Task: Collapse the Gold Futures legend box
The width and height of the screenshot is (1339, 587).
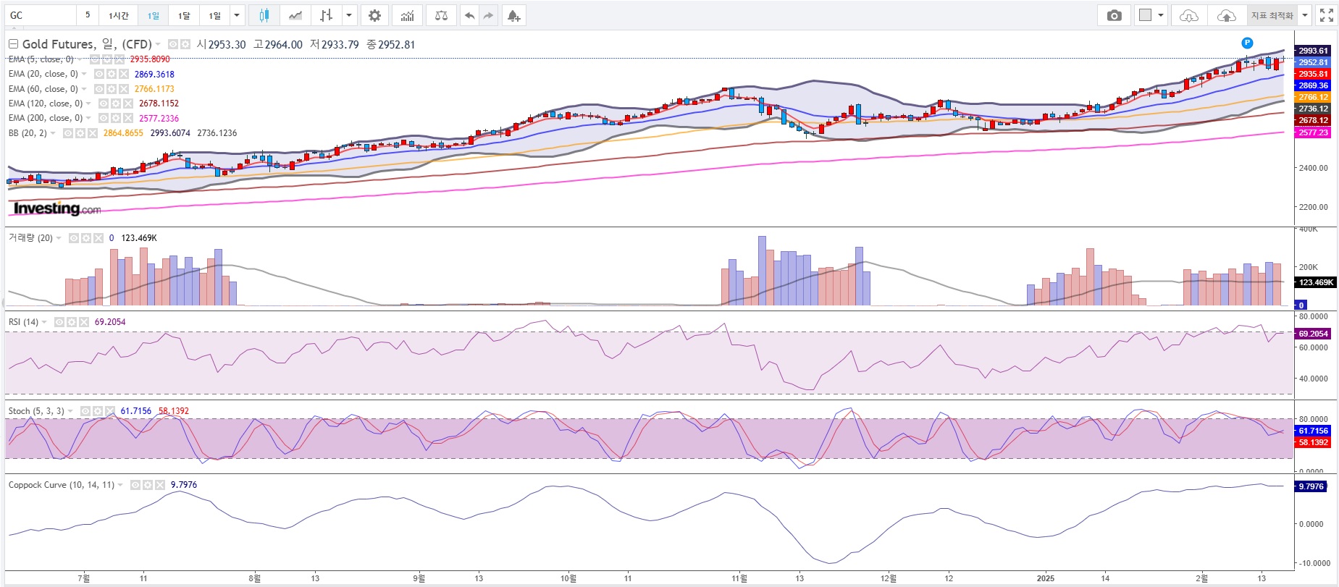Action: coord(13,44)
